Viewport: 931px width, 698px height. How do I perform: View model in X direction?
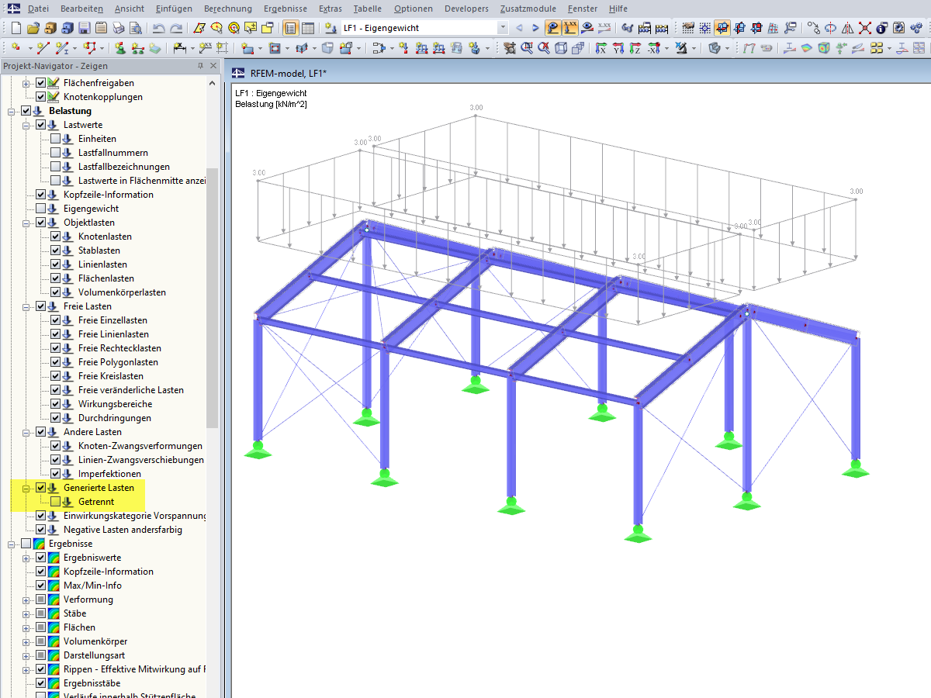600,47
